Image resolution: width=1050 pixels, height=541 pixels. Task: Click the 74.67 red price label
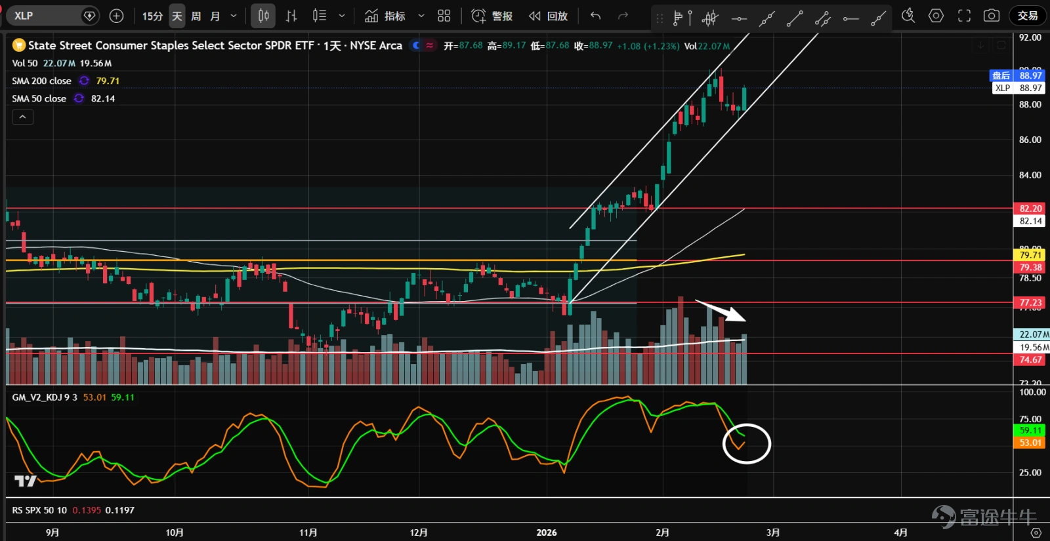click(x=1030, y=360)
